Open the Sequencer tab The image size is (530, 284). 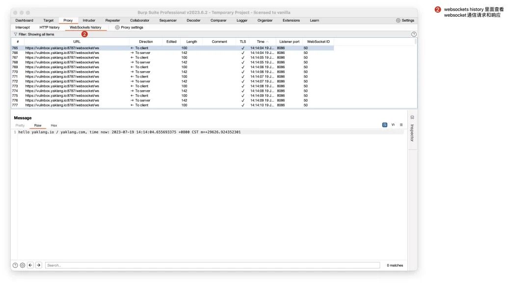168,20
